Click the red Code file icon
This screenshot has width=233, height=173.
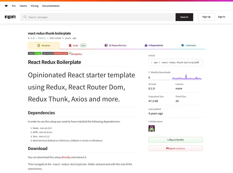pos(70,45)
